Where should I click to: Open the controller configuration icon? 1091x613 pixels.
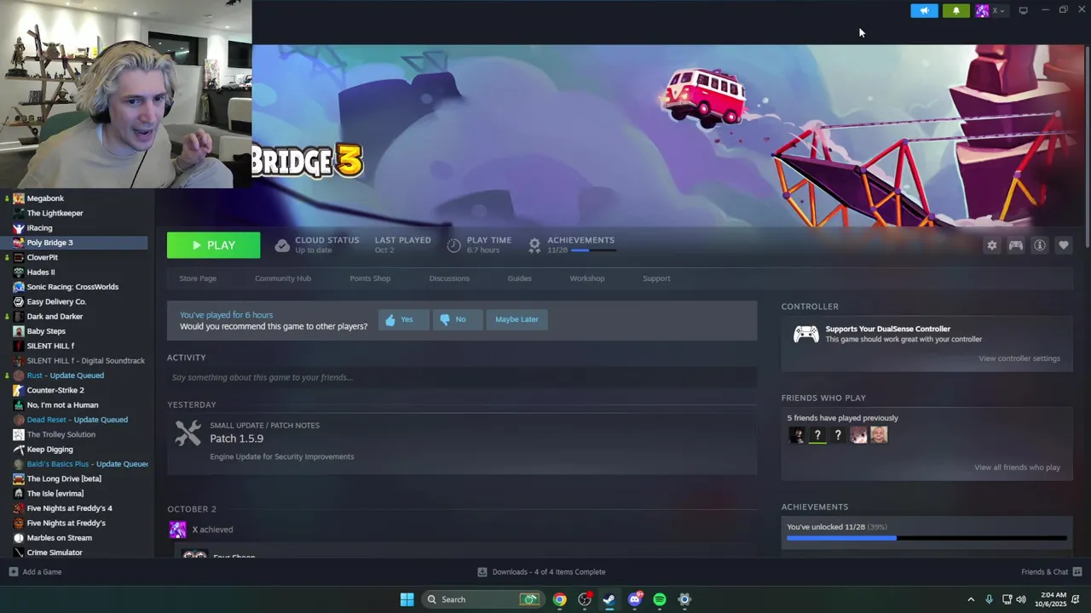coord(1016,245)
